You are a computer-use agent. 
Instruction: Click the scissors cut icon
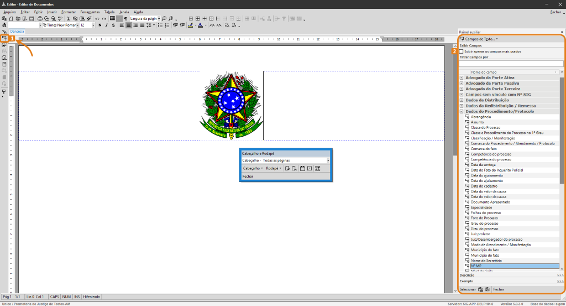pos(68,18)
